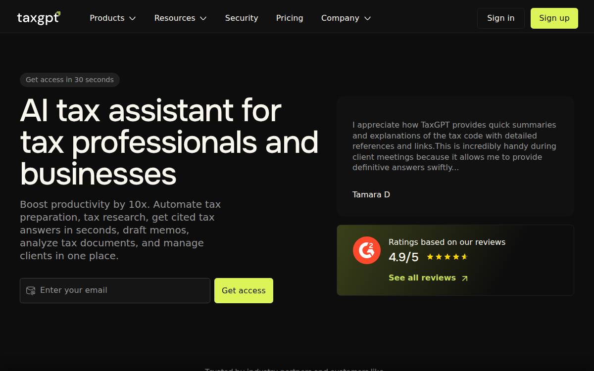The image size is (594, 371).
Task: Expand the Company chevron
Action: (x=367, y=18)
